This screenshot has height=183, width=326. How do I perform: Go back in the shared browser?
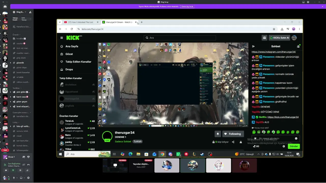point(60,29)
